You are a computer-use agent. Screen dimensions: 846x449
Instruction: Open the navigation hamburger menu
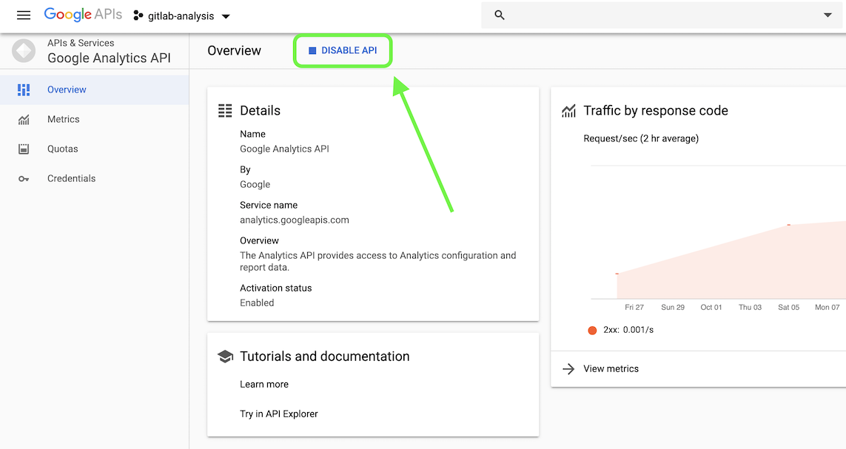coord(24,15)
